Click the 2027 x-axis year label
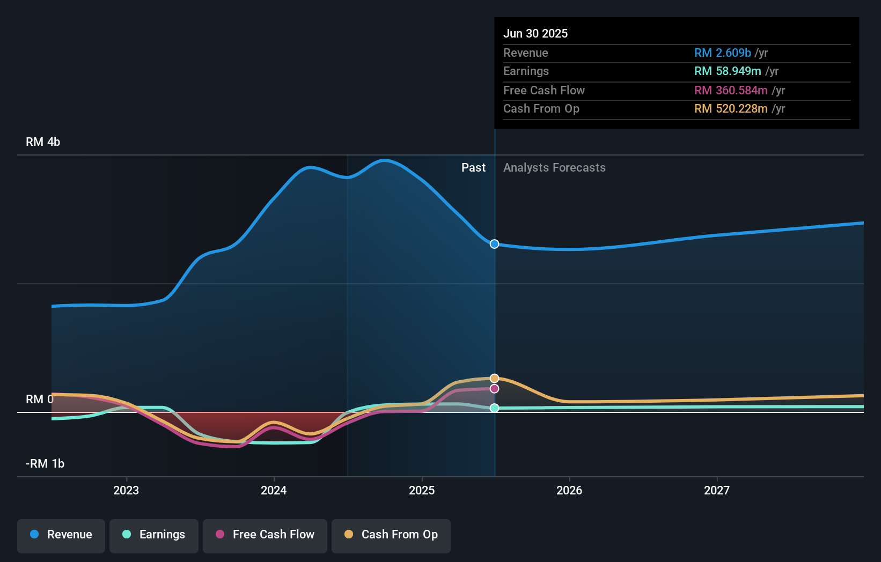Image resolution: width=881 pixels, height=562 pixels. [x=717, y=491]
